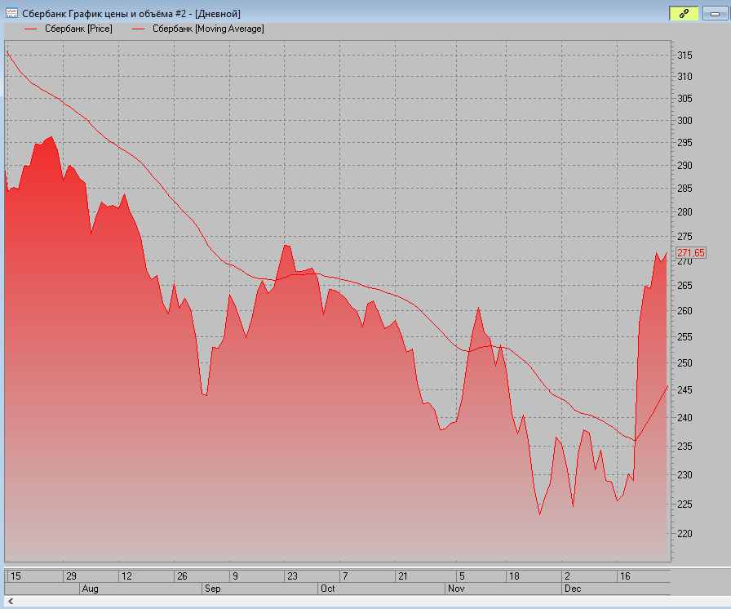Click the Oct month label on time axis

[x=328, y=589]
